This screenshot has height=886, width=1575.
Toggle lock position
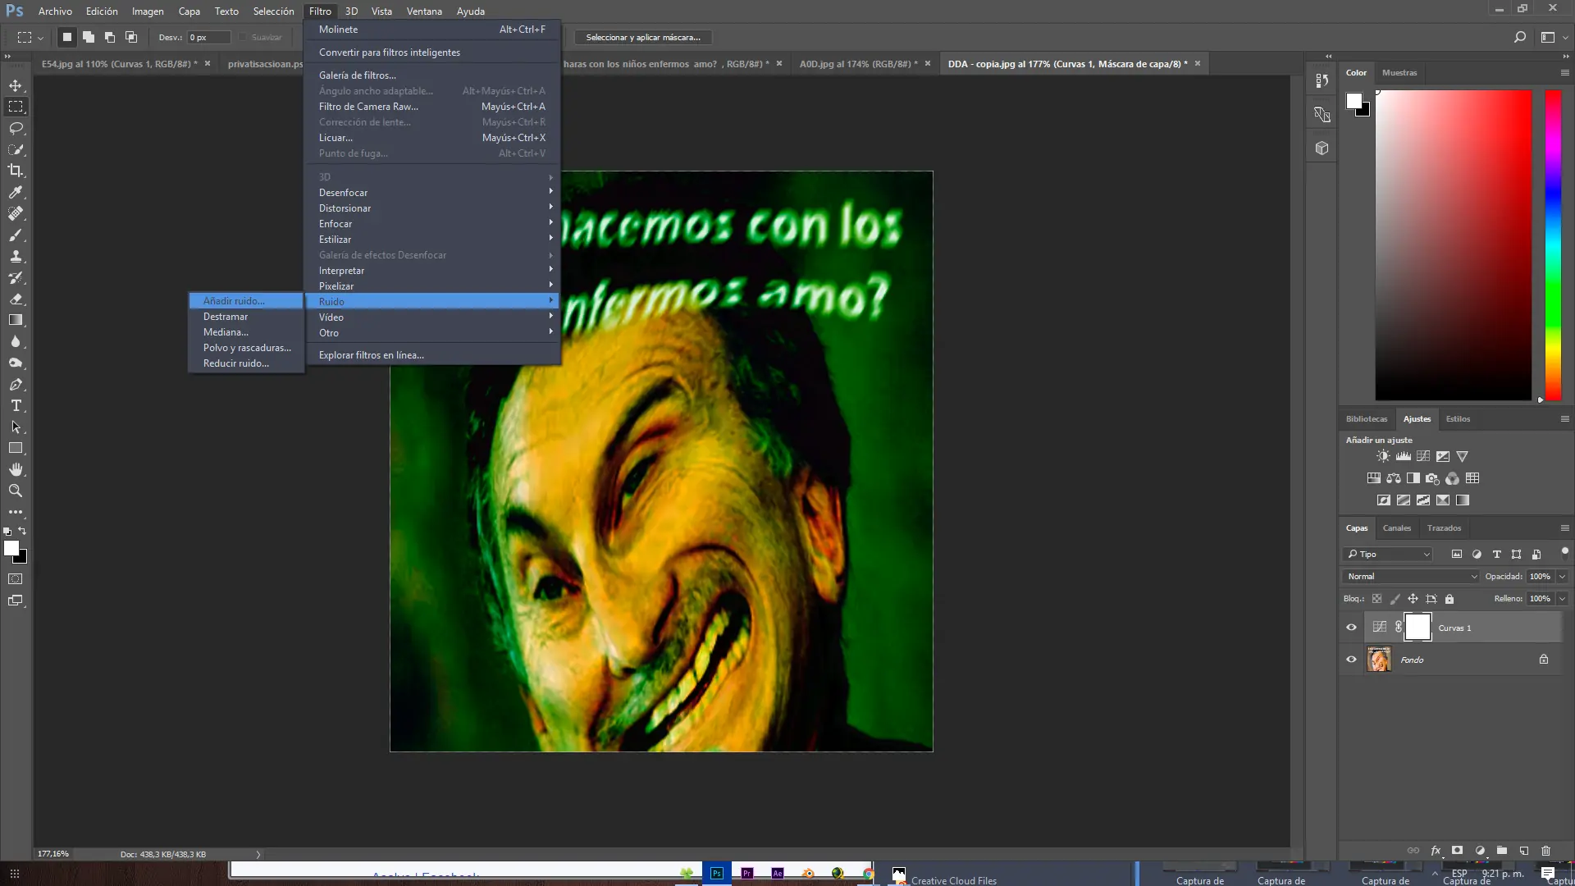pyautogui.click(x=1413, y=599)
